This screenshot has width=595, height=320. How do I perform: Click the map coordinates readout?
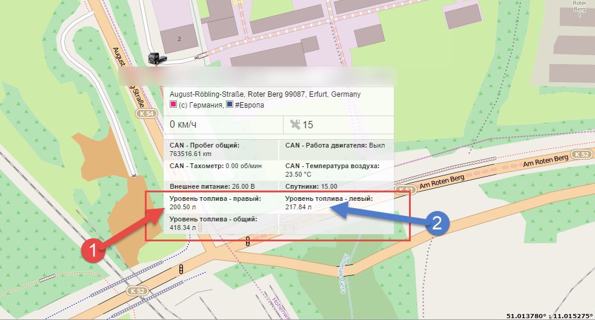click(x=548, y=315)
